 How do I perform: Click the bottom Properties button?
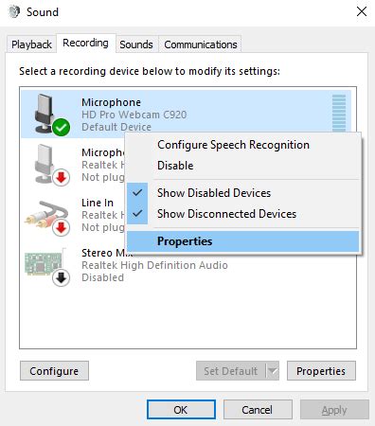(x=321, y=371)
